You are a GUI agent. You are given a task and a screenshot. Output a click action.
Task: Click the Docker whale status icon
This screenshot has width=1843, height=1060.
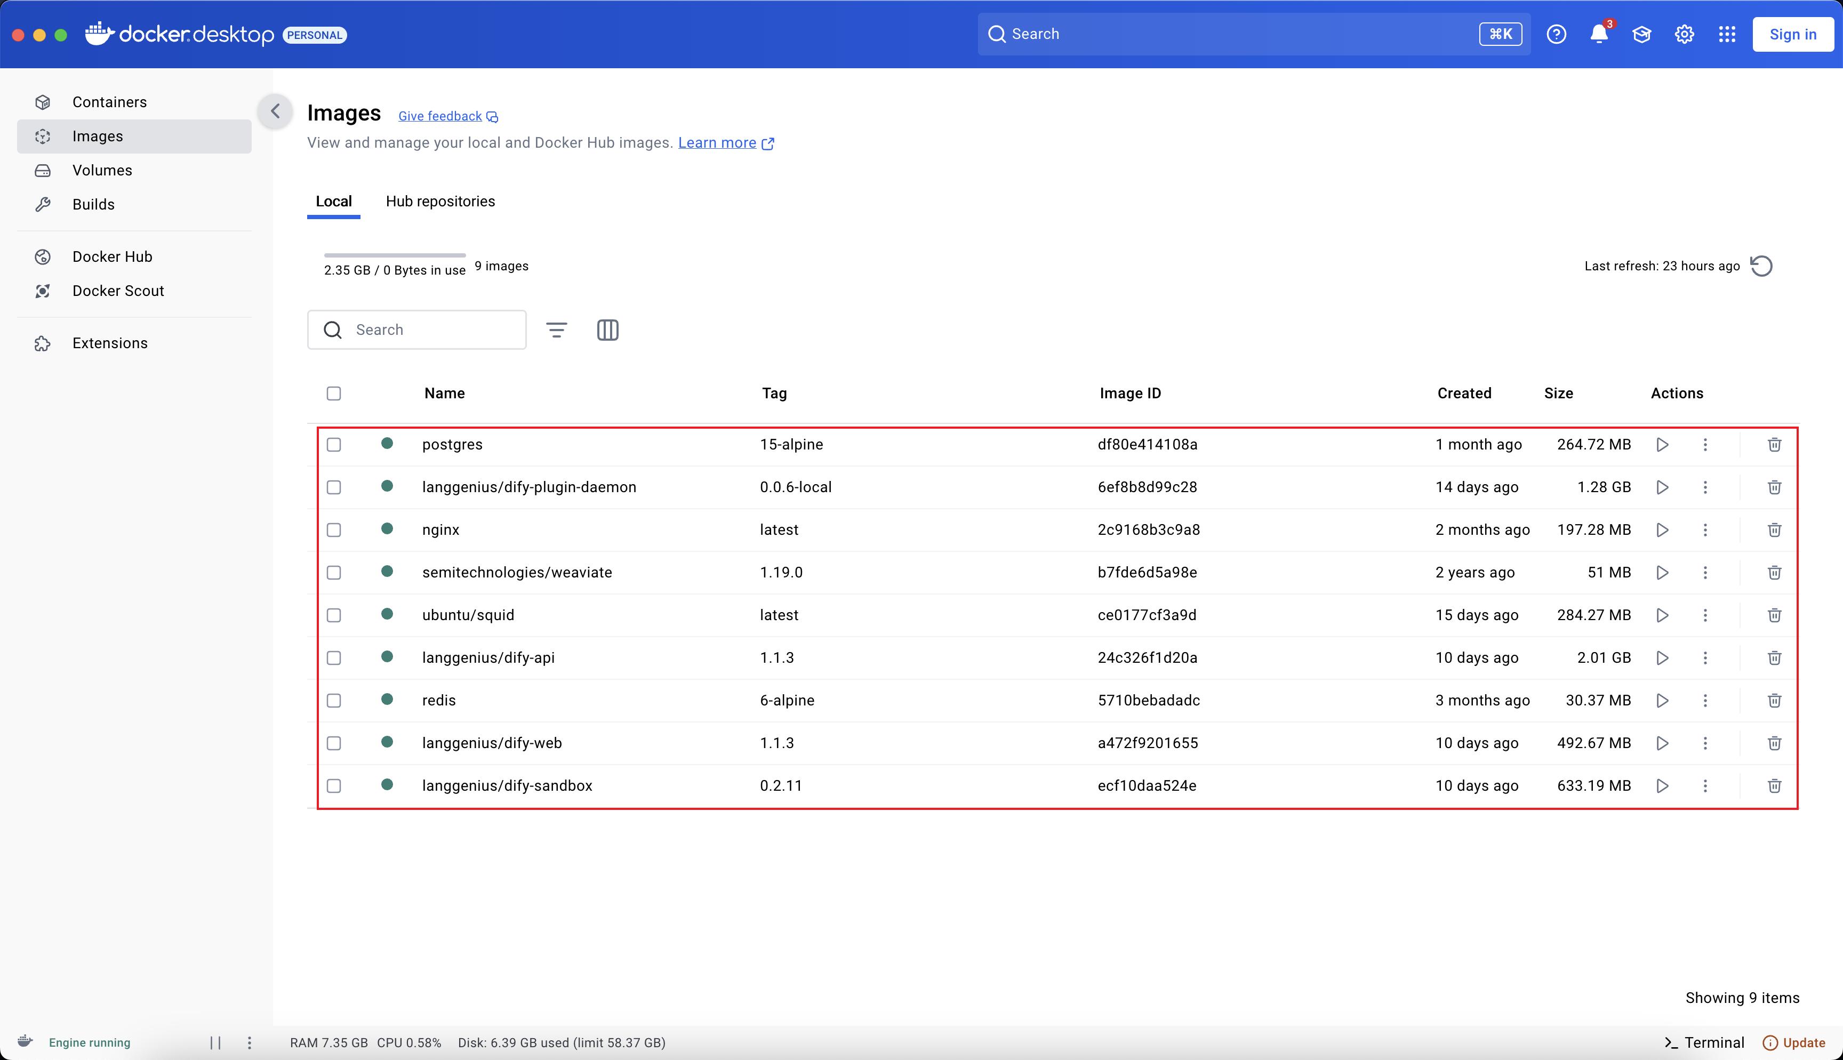click(26, 1041)
